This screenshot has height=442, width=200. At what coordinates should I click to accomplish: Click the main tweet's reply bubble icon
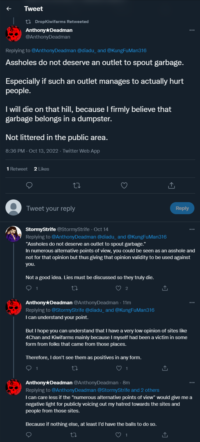coord(29,185)
